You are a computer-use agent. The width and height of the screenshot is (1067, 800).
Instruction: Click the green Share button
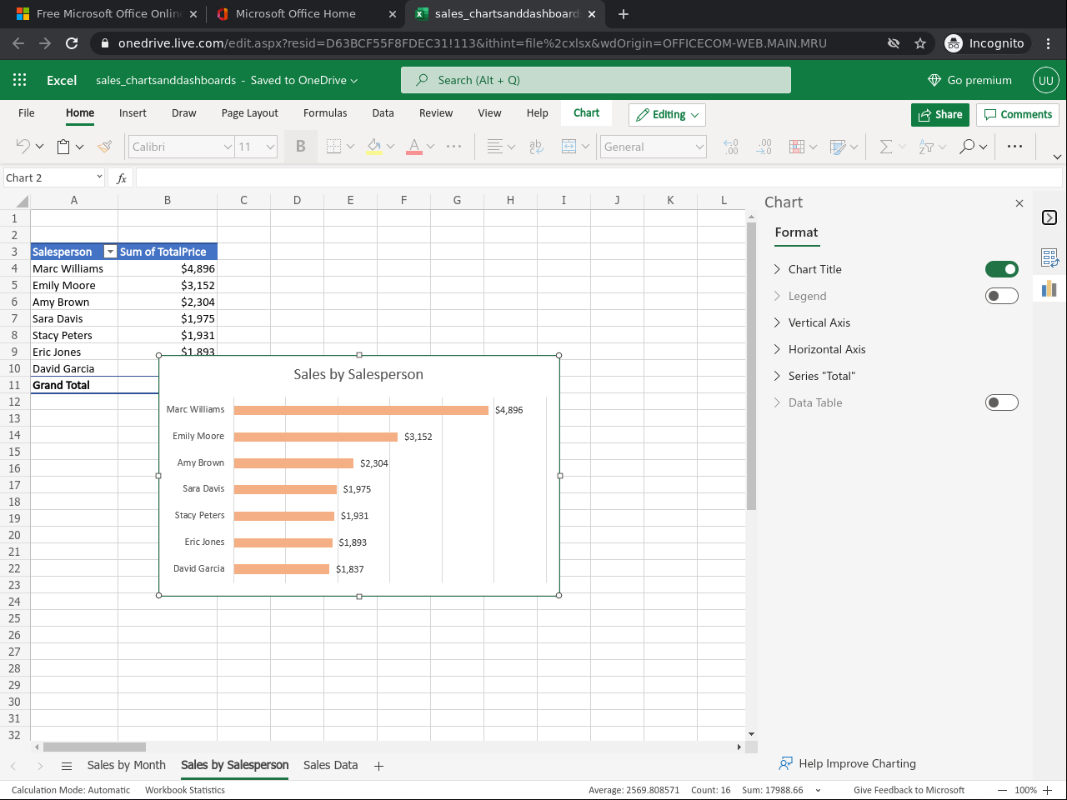click(939, 115)
